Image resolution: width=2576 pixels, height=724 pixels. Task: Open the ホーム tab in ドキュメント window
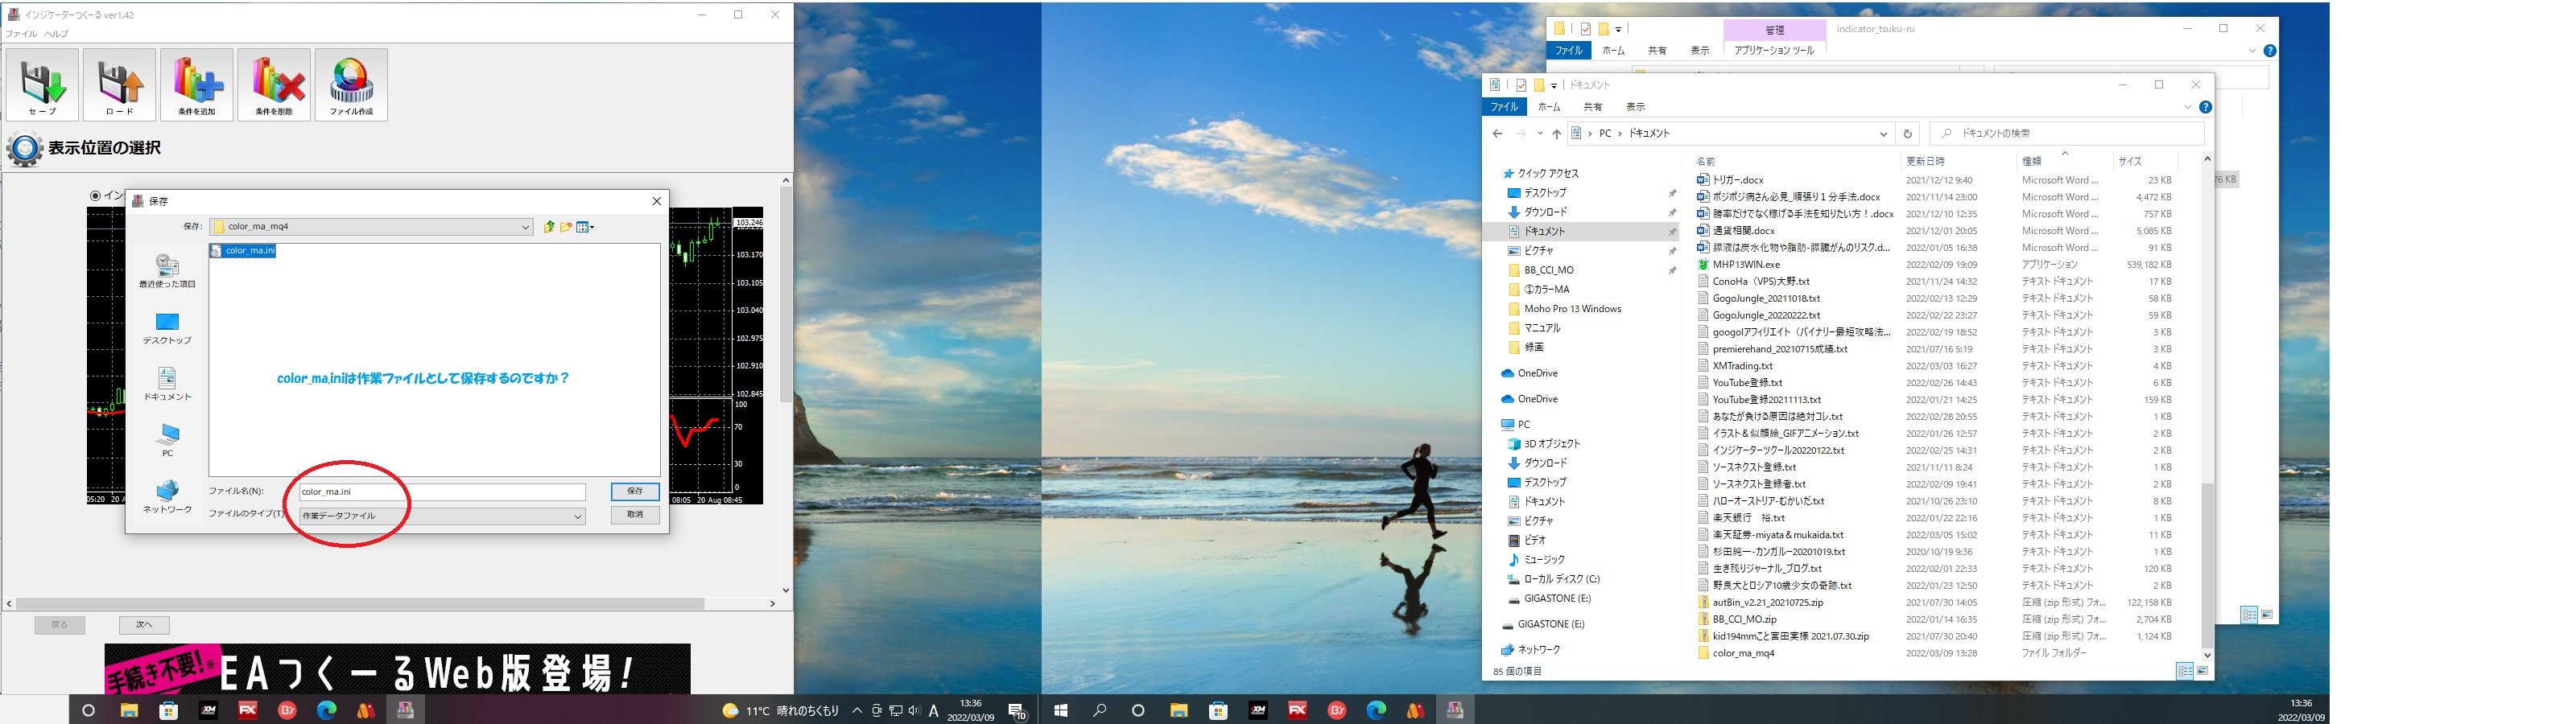point(1549,107)
